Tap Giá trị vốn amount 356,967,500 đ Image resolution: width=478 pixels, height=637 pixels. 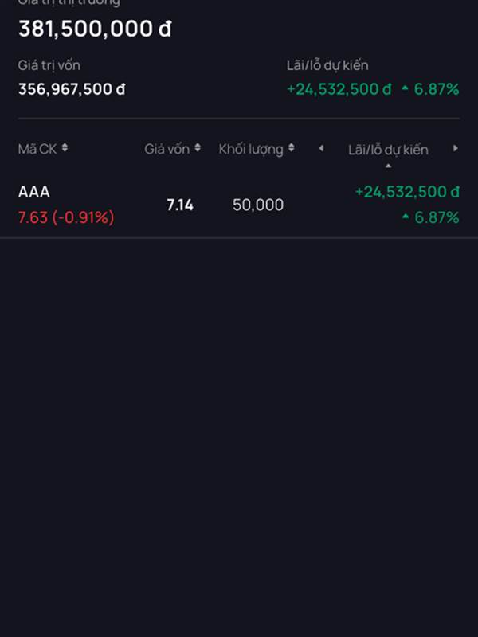click(72, 89)
